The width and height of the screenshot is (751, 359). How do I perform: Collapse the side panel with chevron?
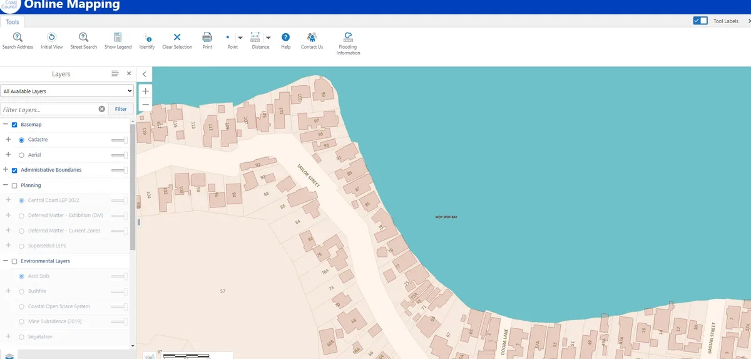tap(145, 74)
